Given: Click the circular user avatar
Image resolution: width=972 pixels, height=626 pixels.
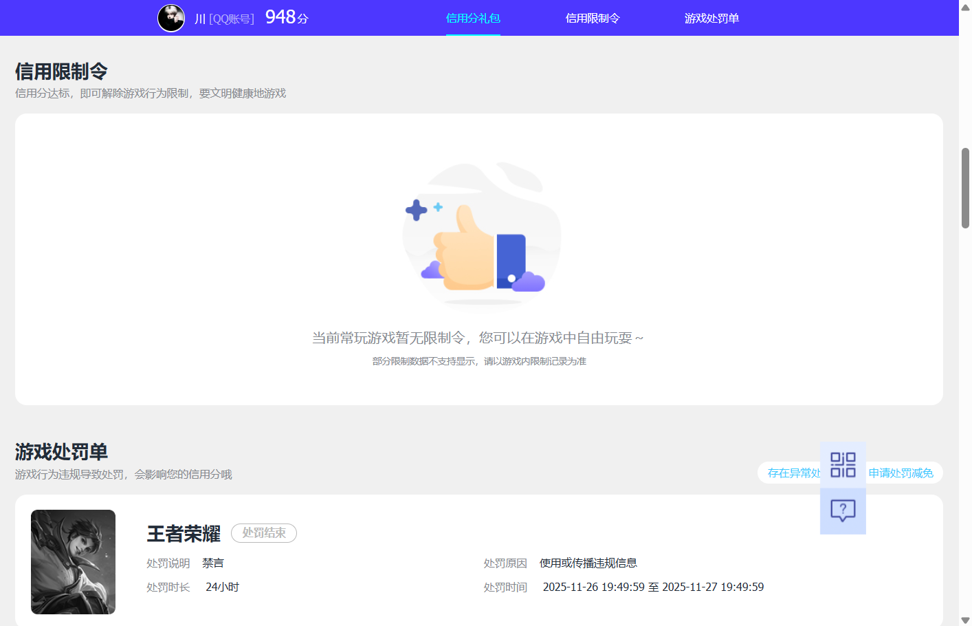Looking at the screenshot, I should 170,18.
